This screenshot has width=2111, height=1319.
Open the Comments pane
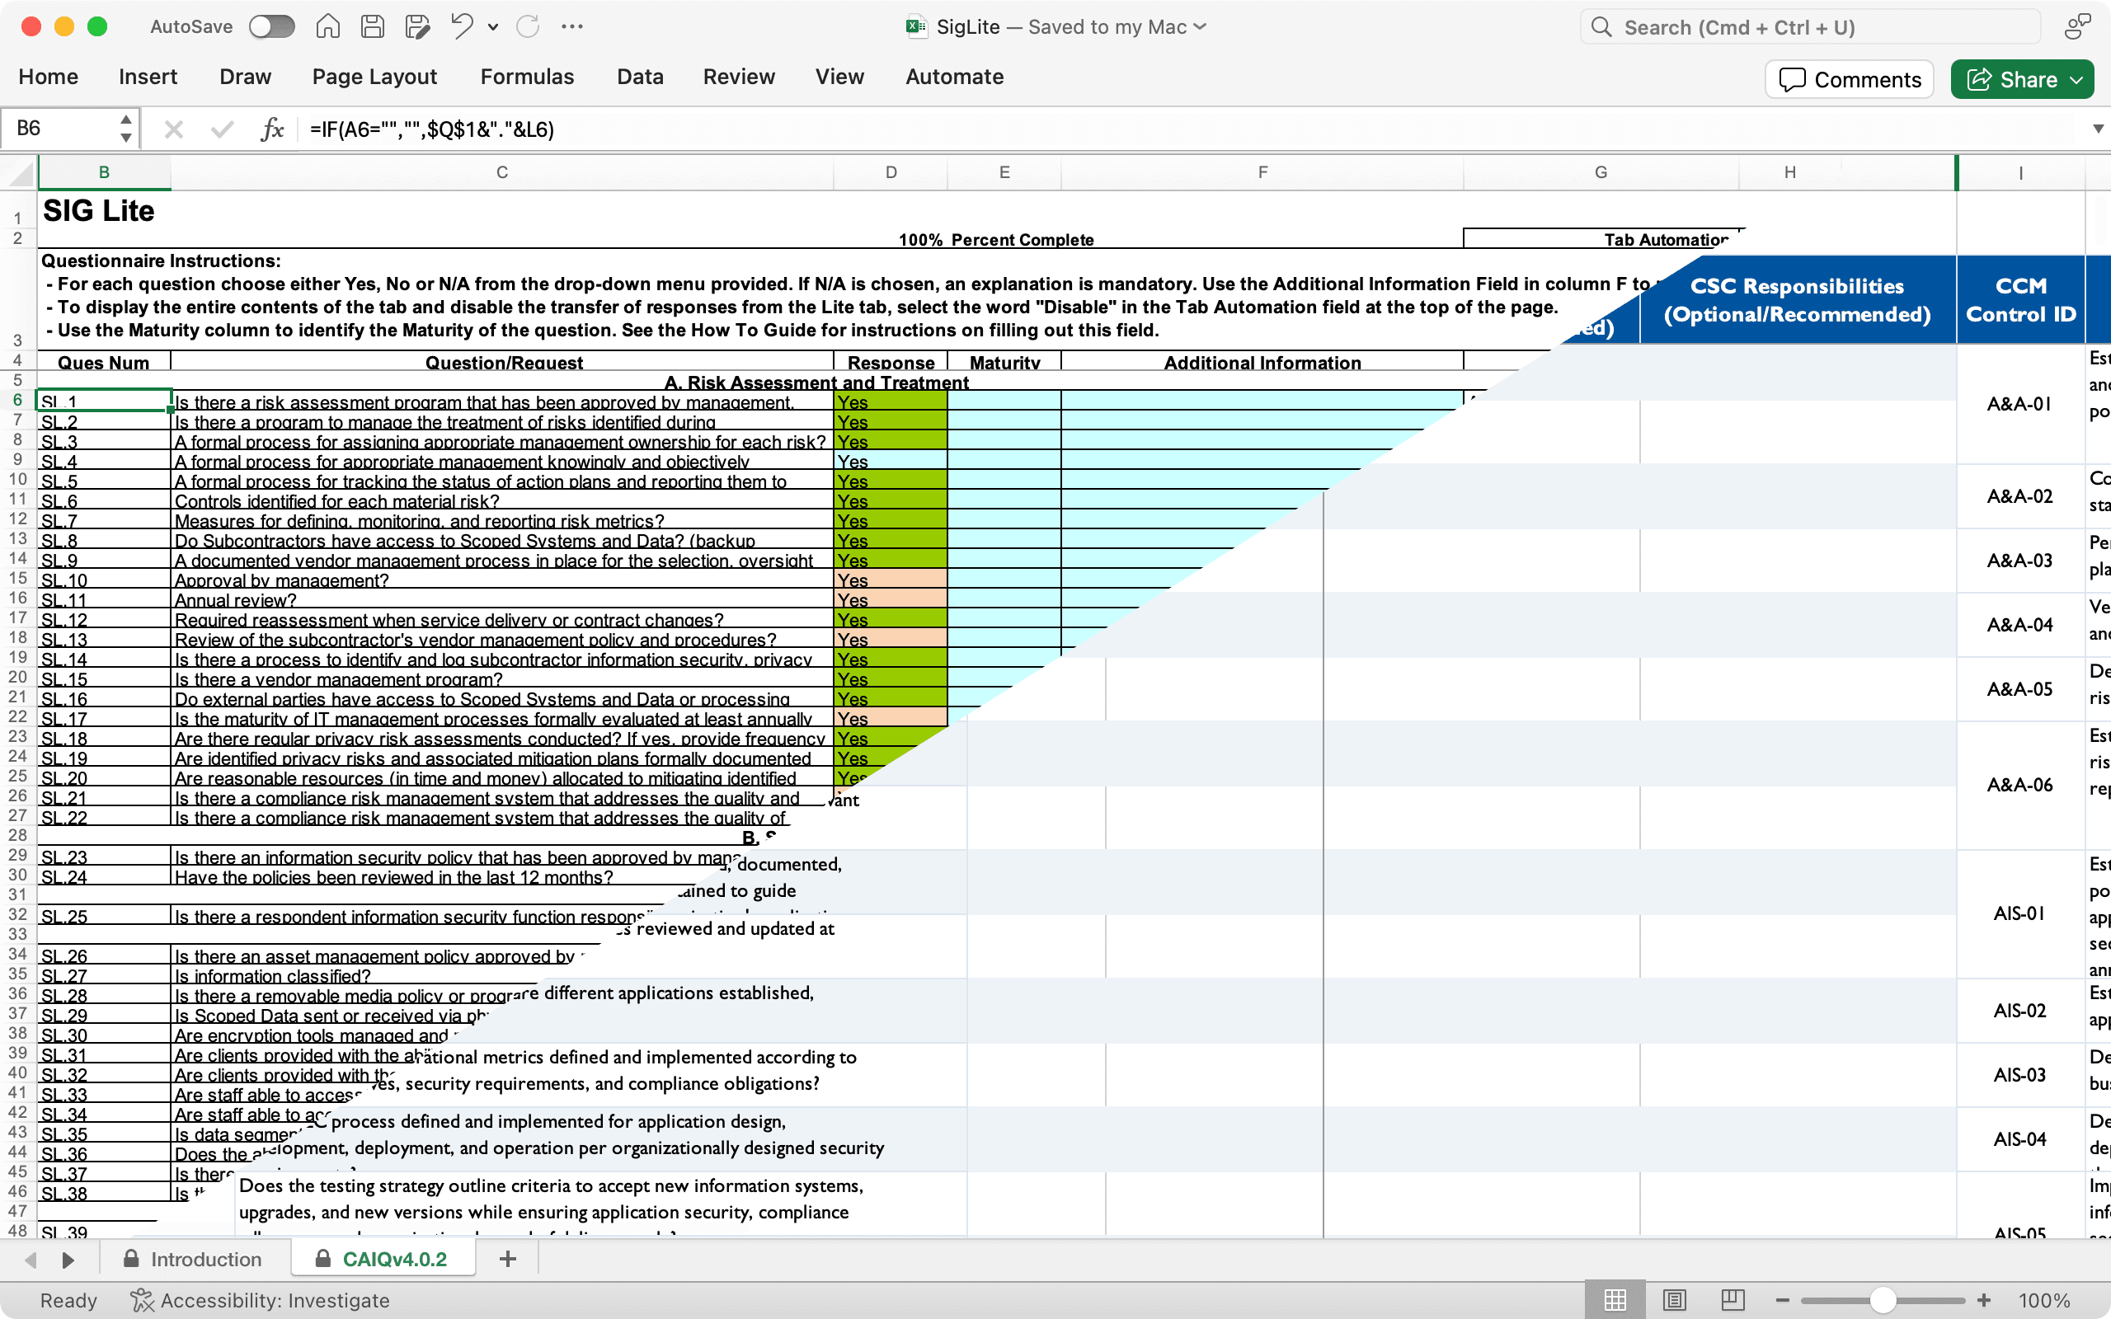point(1850,79)
